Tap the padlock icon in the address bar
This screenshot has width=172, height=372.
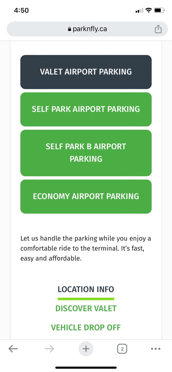click(x=69, y=29)
